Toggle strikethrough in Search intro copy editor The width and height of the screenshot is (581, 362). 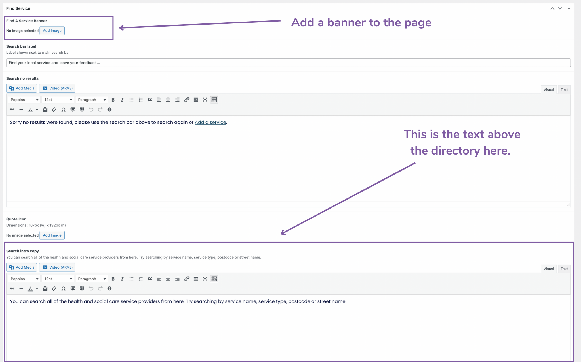pyautogui.click(x=12, y=288)
